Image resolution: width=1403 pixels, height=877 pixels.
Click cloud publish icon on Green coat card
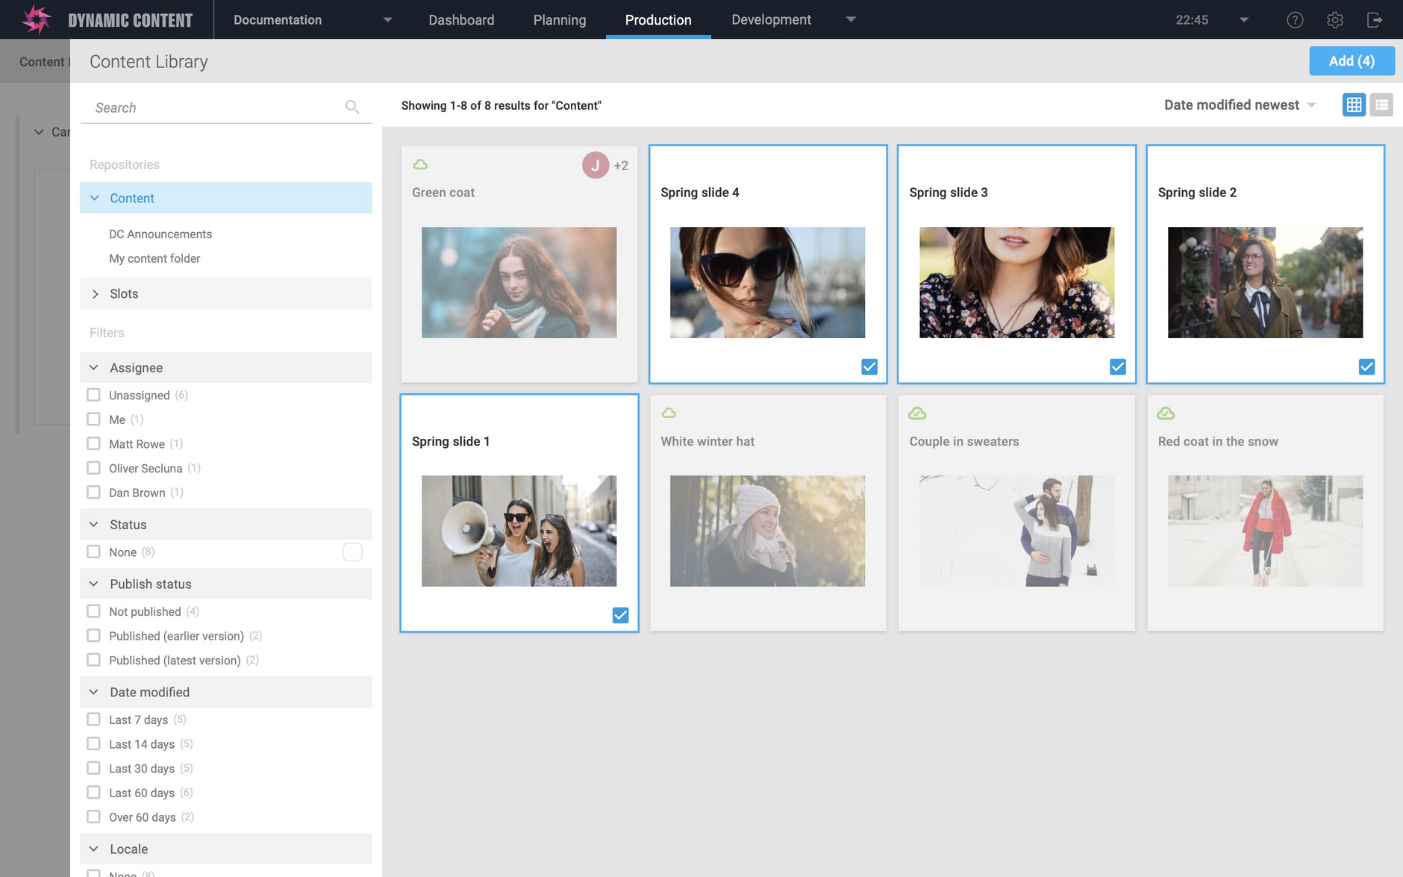coord(420,164)
